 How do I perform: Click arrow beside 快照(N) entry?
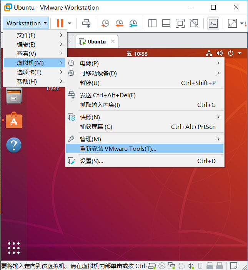[218, 117]
